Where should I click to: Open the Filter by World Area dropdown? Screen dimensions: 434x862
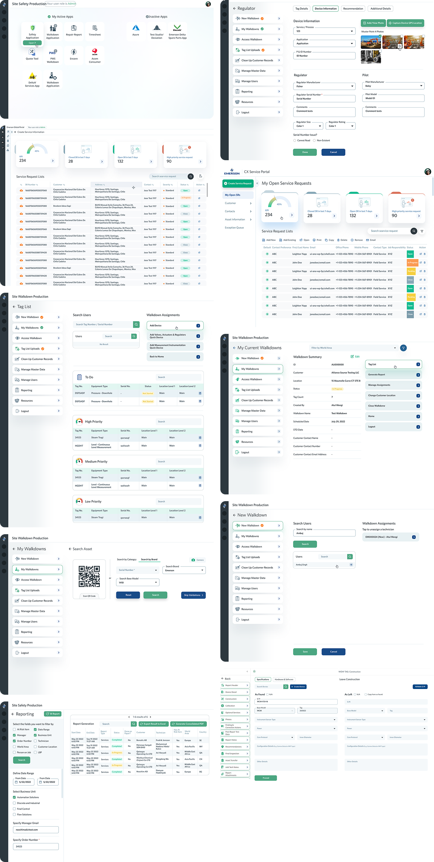coord(353,348)
